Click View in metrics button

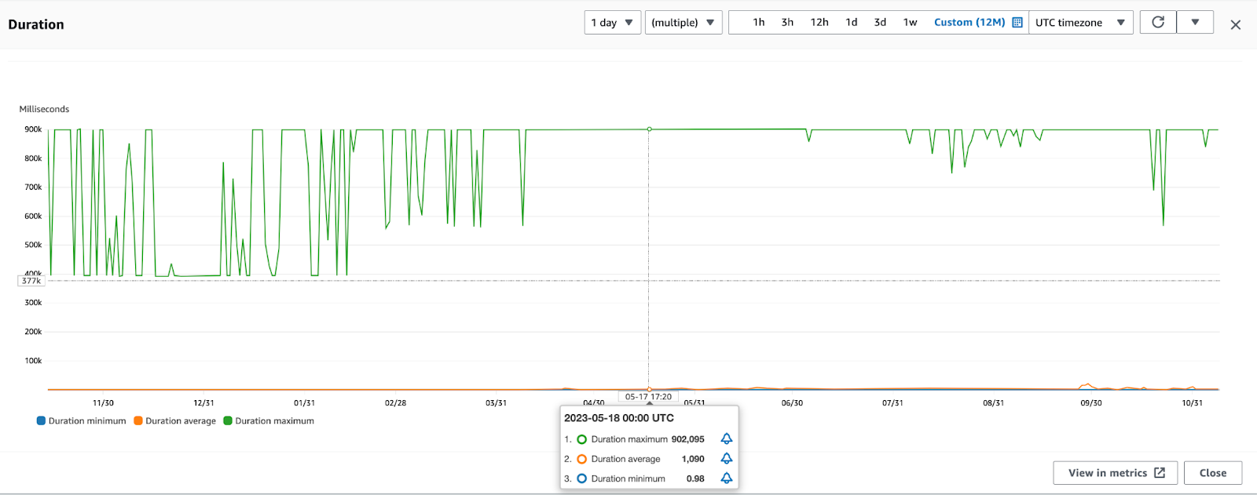[1116, 473]
